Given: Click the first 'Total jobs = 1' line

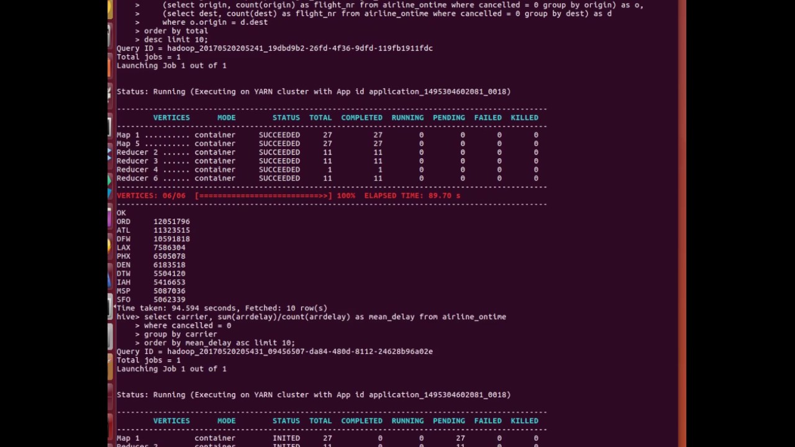Looking at the screenshot, I should (148, 56).
